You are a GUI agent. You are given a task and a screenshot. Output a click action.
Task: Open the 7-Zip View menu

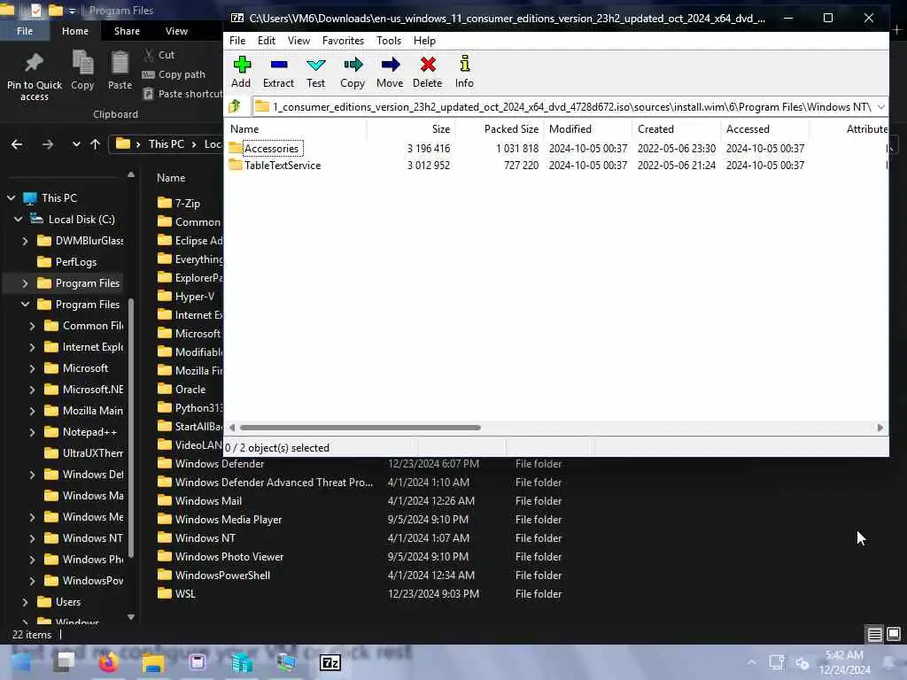[298, 41]
